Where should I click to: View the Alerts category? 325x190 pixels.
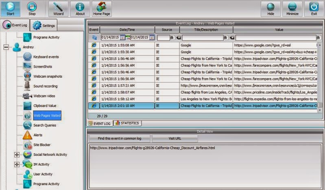pyautogui.click(x=38, y=135)
